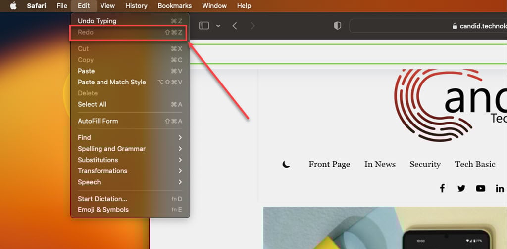Go back with the back arrow
Viewport: 507px width, 249px height.
235,26
